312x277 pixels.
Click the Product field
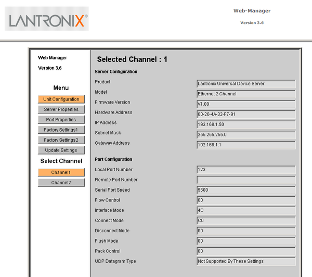pos(246,84)
